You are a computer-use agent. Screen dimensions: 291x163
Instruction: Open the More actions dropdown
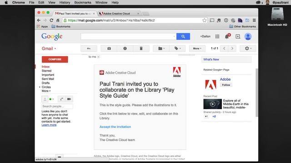pyautogui.click(x=197, y=48)
